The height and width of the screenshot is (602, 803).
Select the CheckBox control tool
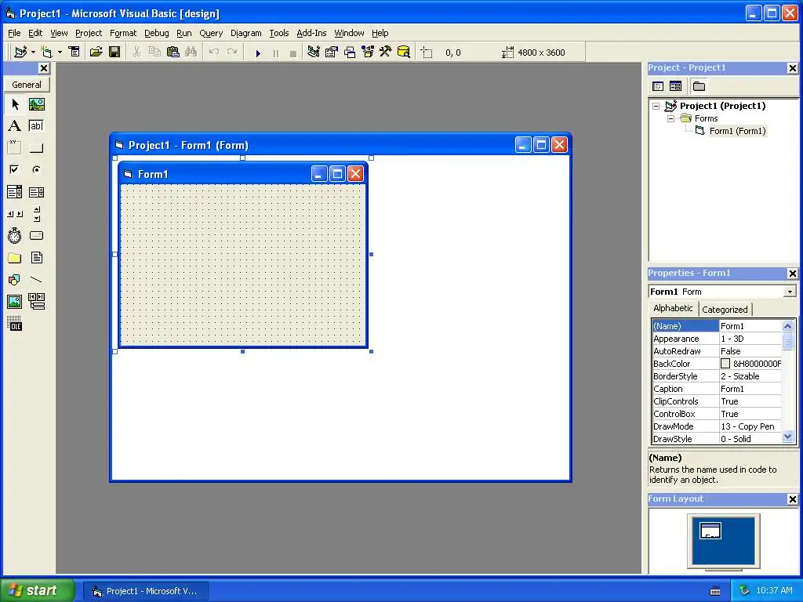[x=15, y=169]
